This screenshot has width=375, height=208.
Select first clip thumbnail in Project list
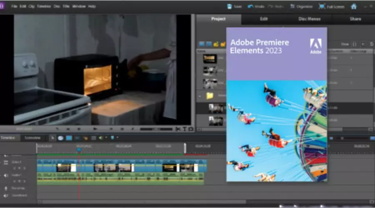(x=210, y=59)
